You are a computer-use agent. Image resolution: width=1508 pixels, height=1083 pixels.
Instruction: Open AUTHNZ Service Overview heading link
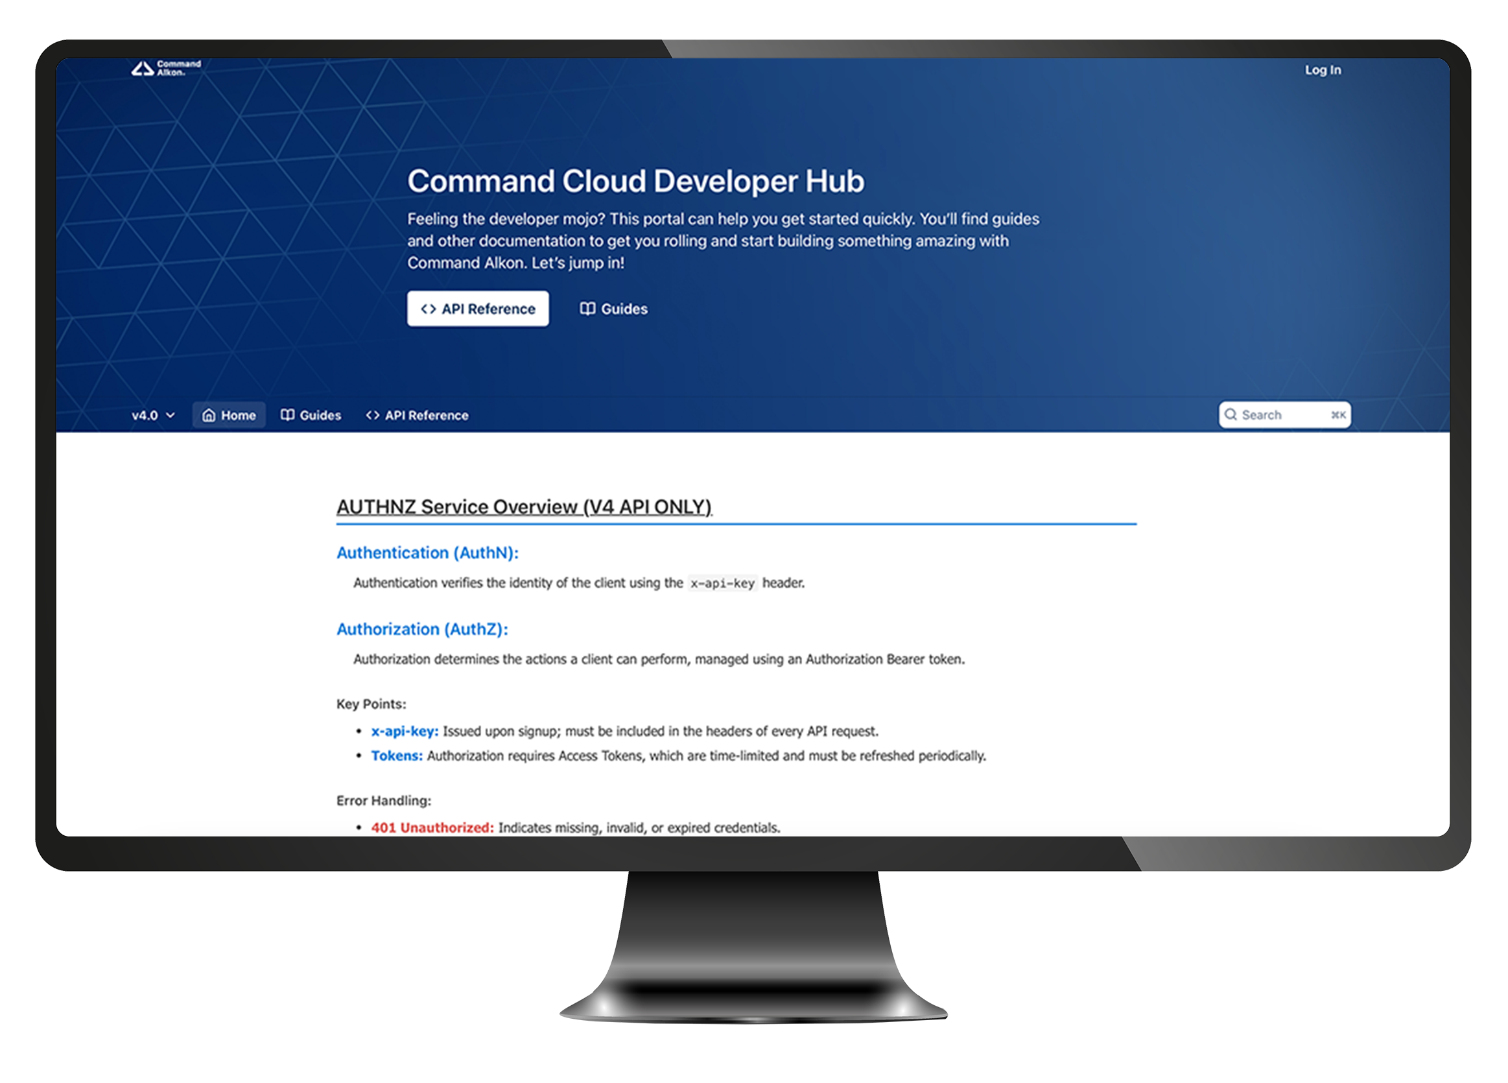coord(523,507)
